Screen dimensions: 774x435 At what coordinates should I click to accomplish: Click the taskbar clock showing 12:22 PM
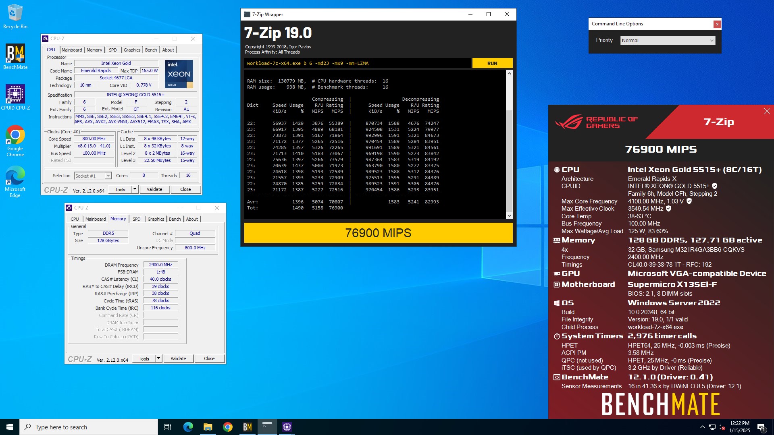click(x=740, y=427)
